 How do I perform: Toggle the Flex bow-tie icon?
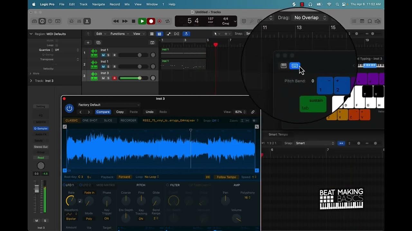[x=176, y=34]
